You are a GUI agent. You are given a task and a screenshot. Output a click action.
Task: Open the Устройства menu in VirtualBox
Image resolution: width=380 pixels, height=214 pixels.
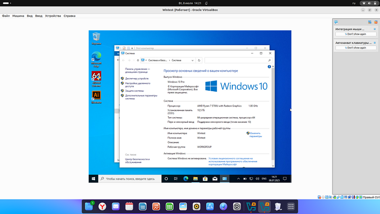(x=53, y=16)
